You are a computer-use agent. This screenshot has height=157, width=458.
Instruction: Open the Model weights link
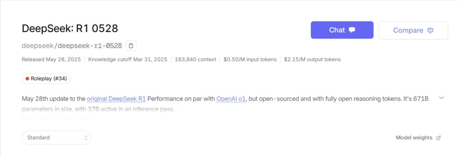click(414, 138)
